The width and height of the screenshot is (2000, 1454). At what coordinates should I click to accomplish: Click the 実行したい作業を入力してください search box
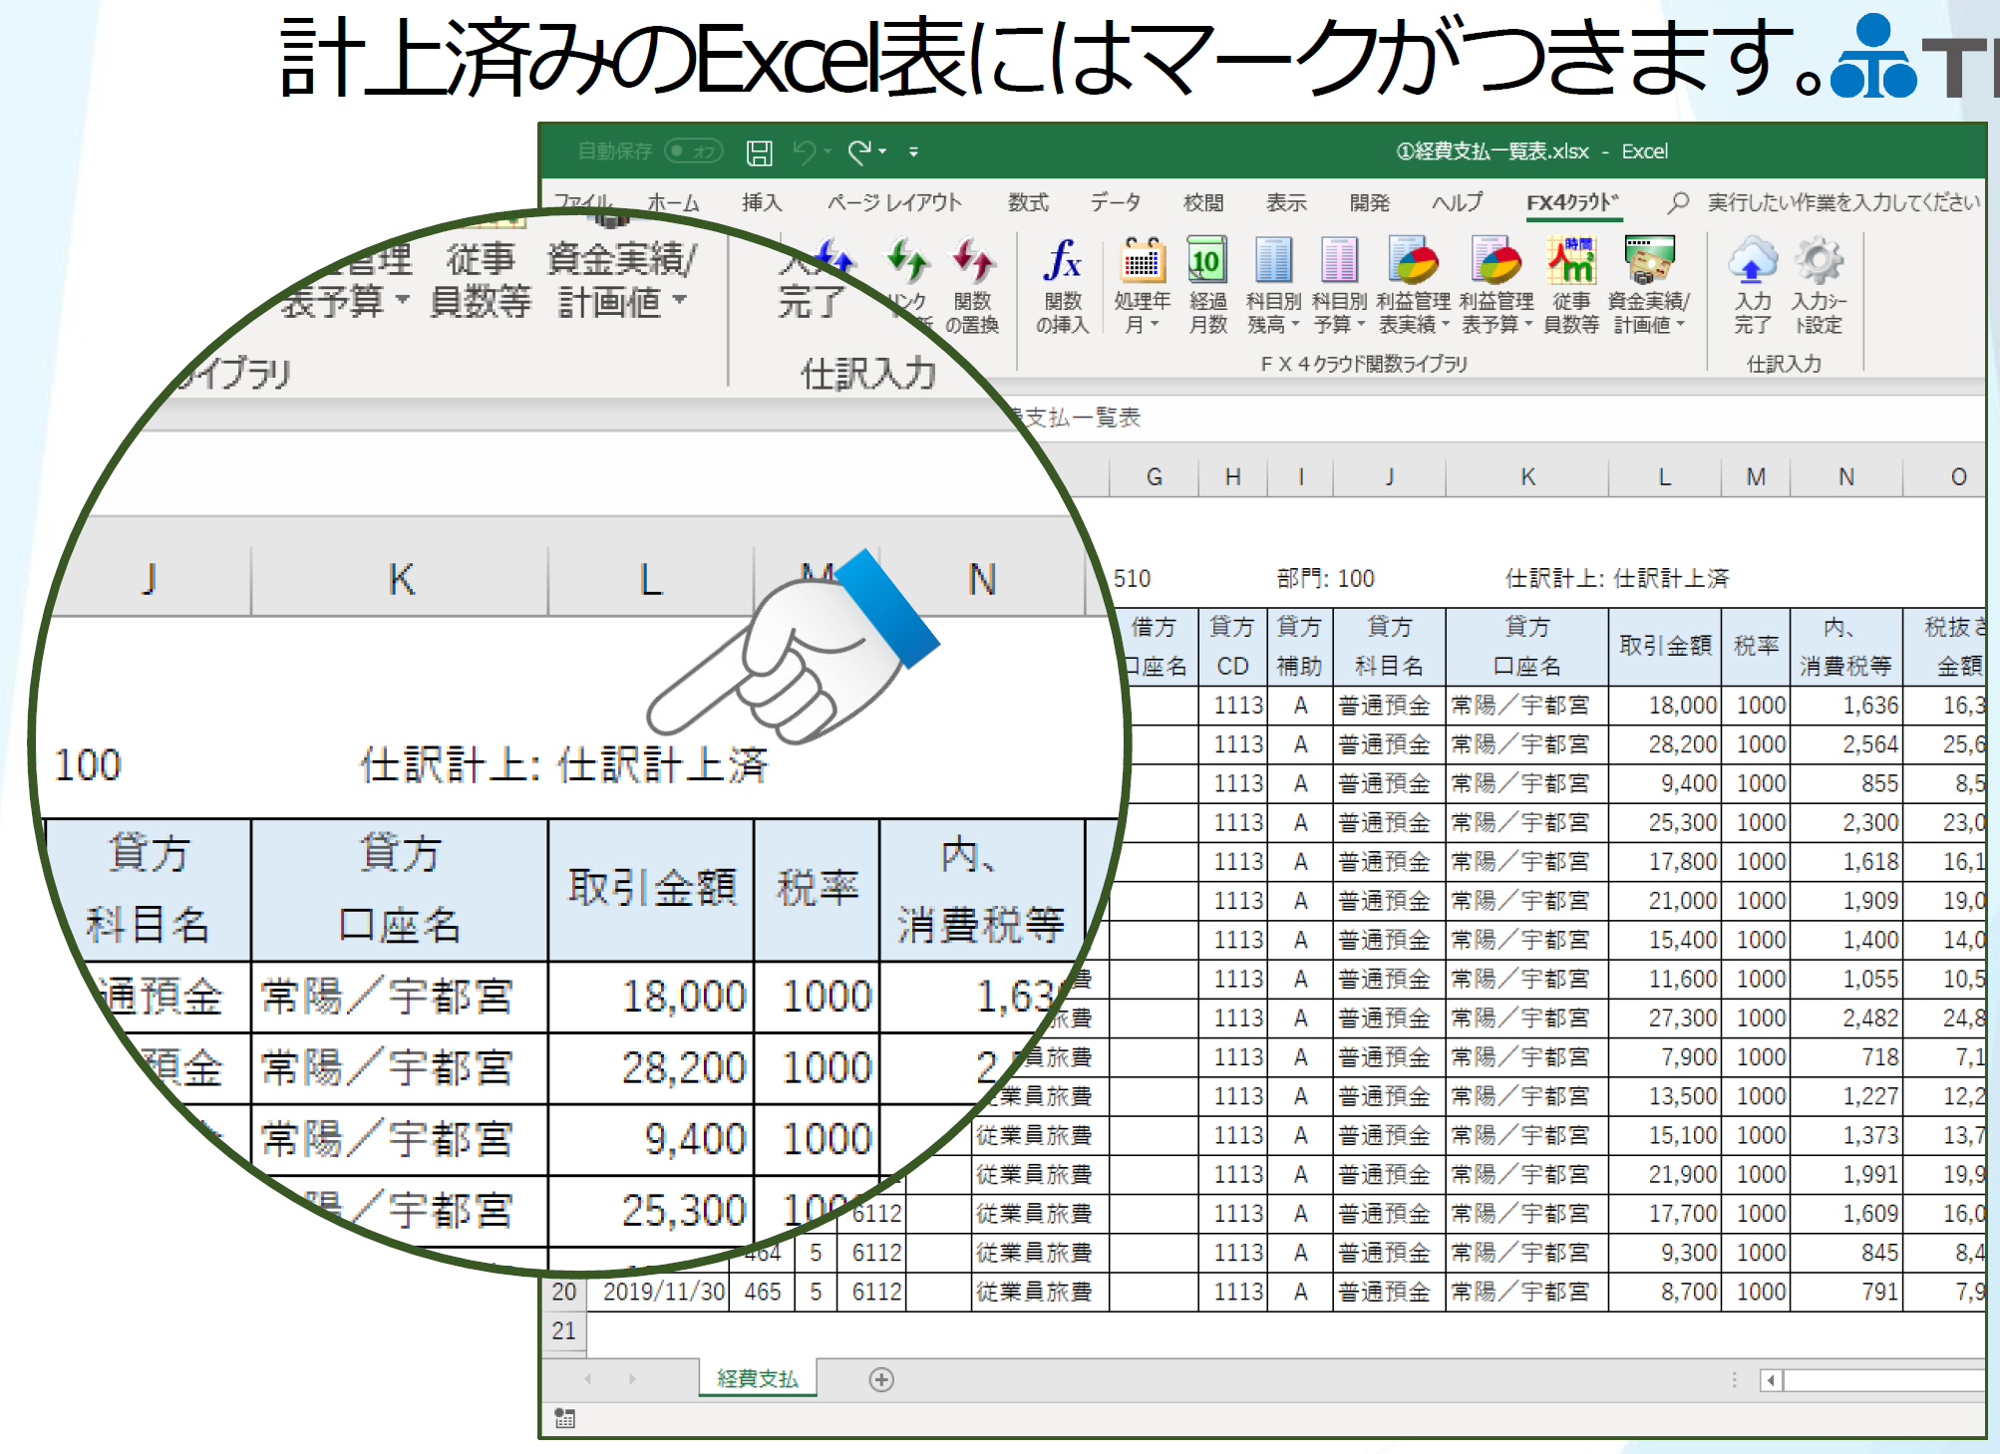tap(1785, 202)
